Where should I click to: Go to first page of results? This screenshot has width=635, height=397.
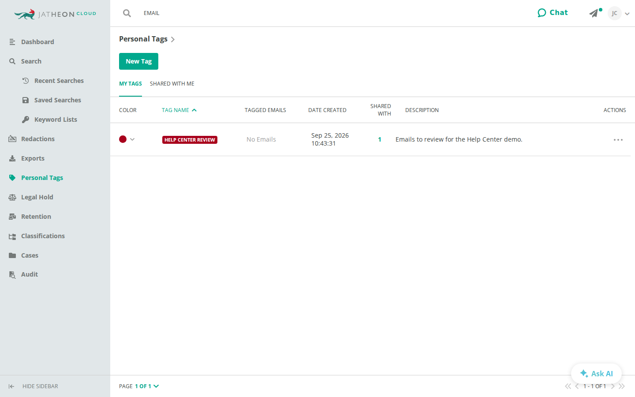click(x=568, y=386)
